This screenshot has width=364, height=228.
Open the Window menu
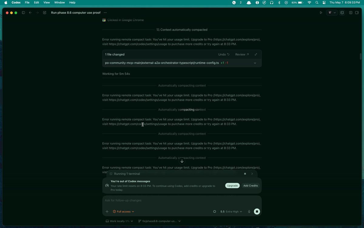coord(59,2)
